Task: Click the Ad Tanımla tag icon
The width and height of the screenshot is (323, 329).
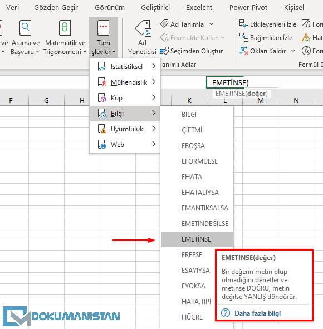Action: click(x=164, y=24)
